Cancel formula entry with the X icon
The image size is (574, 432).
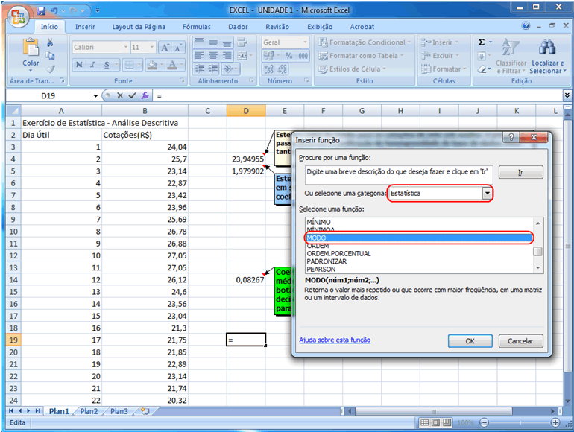[x=119, y=96]
